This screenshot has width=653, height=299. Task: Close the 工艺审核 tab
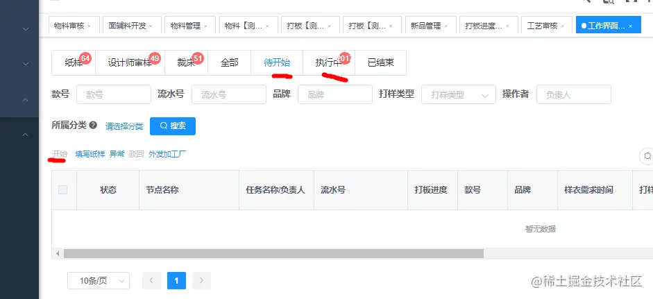(562, 26)
